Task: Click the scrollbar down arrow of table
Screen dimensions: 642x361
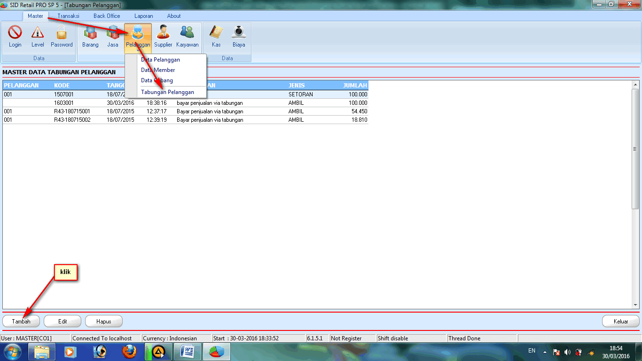Action: [635, 305]
